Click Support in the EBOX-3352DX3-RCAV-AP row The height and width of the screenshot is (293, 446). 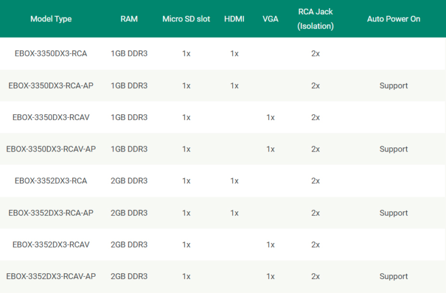(x=393, y=276)
